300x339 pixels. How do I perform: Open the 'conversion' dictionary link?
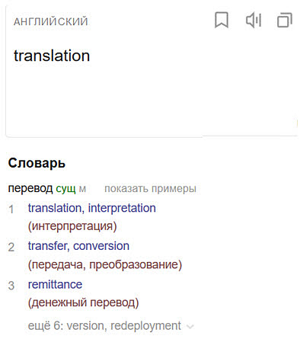101,246
